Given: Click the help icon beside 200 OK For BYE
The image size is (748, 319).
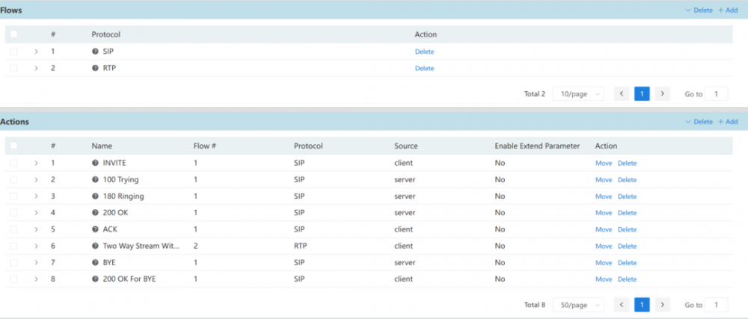Looking at the screenshot, I should coord(95,279).
